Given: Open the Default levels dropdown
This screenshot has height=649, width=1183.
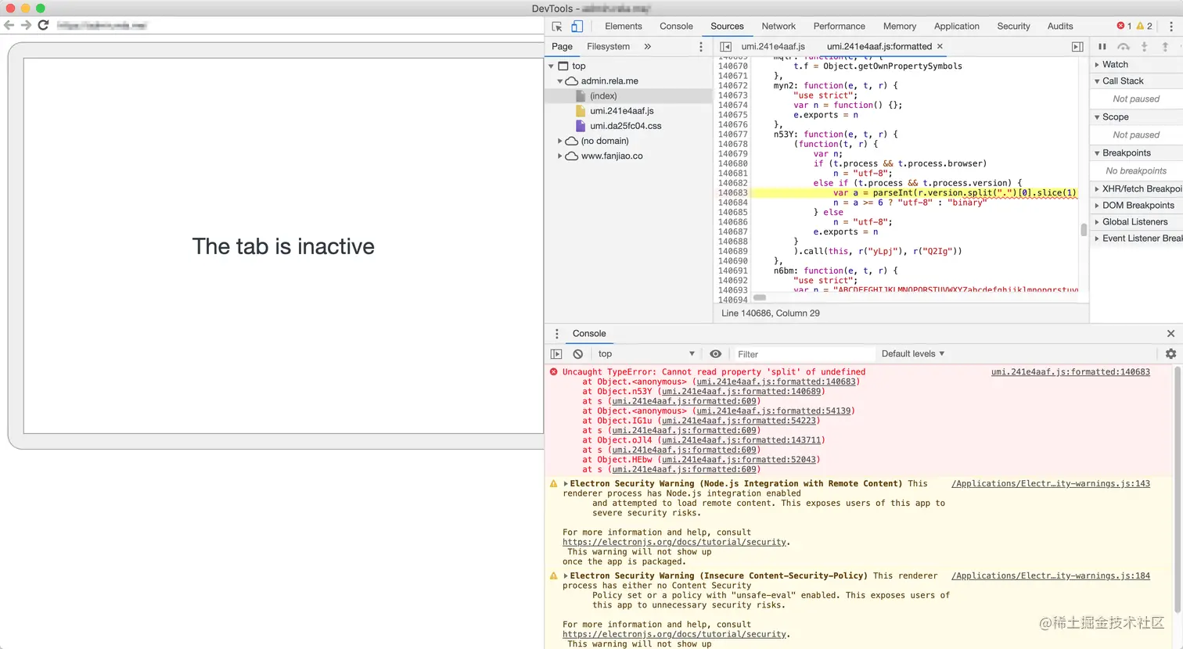Looking at the screenshot, I should pos(912,354).
